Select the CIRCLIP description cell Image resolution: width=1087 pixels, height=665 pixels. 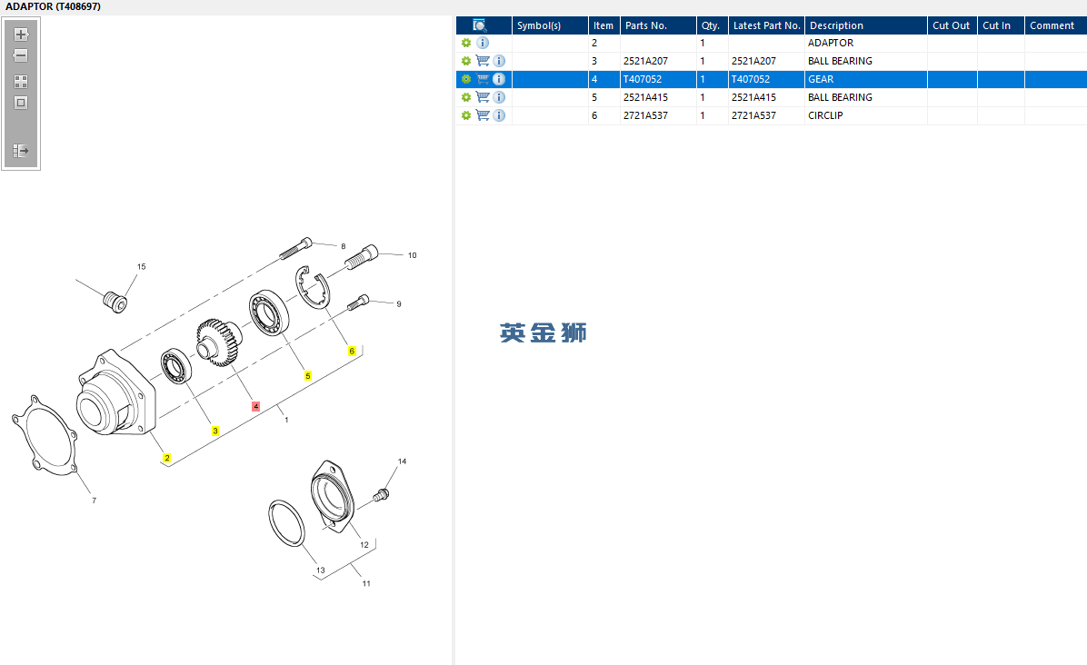866,115
